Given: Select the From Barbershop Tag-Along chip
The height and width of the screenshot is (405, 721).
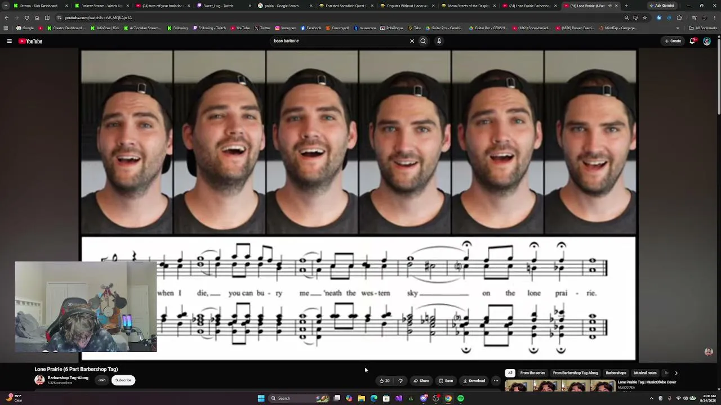Looking at the screenshot, I should pyautogui.click(x=575, y=373).
